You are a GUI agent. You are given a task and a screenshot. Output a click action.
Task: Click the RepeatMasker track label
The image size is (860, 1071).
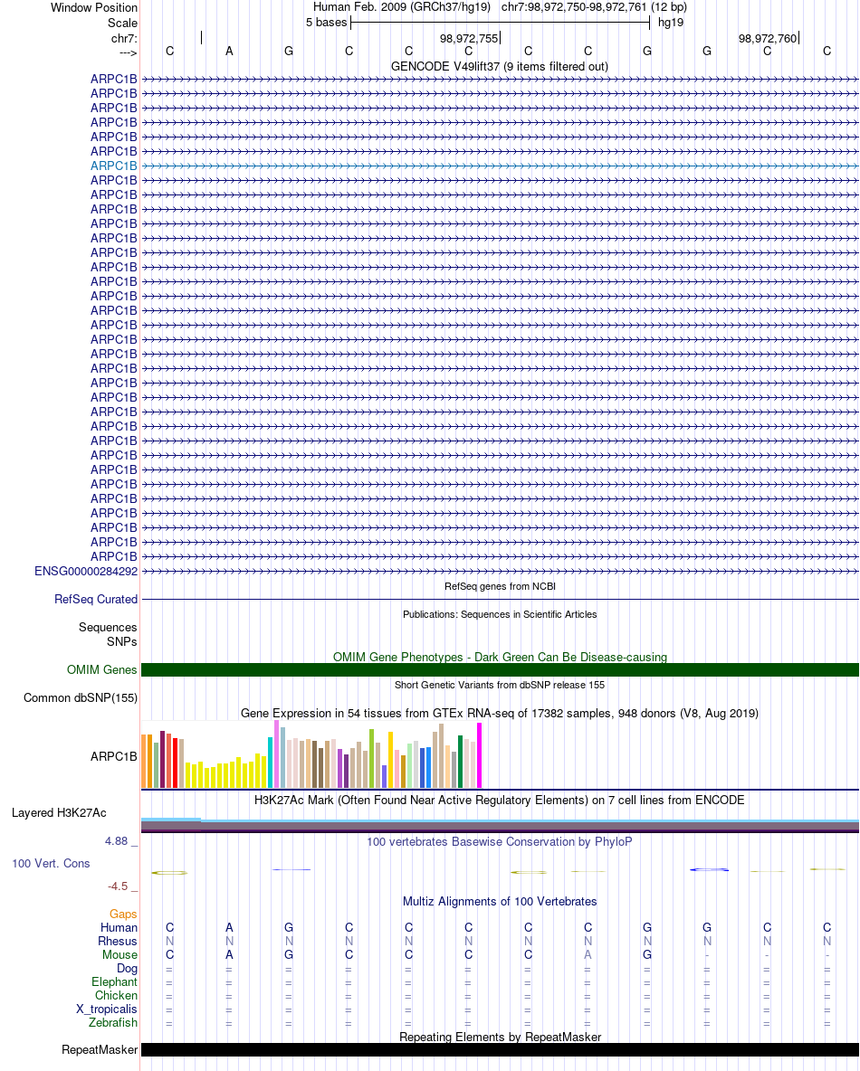(100, 1050)
